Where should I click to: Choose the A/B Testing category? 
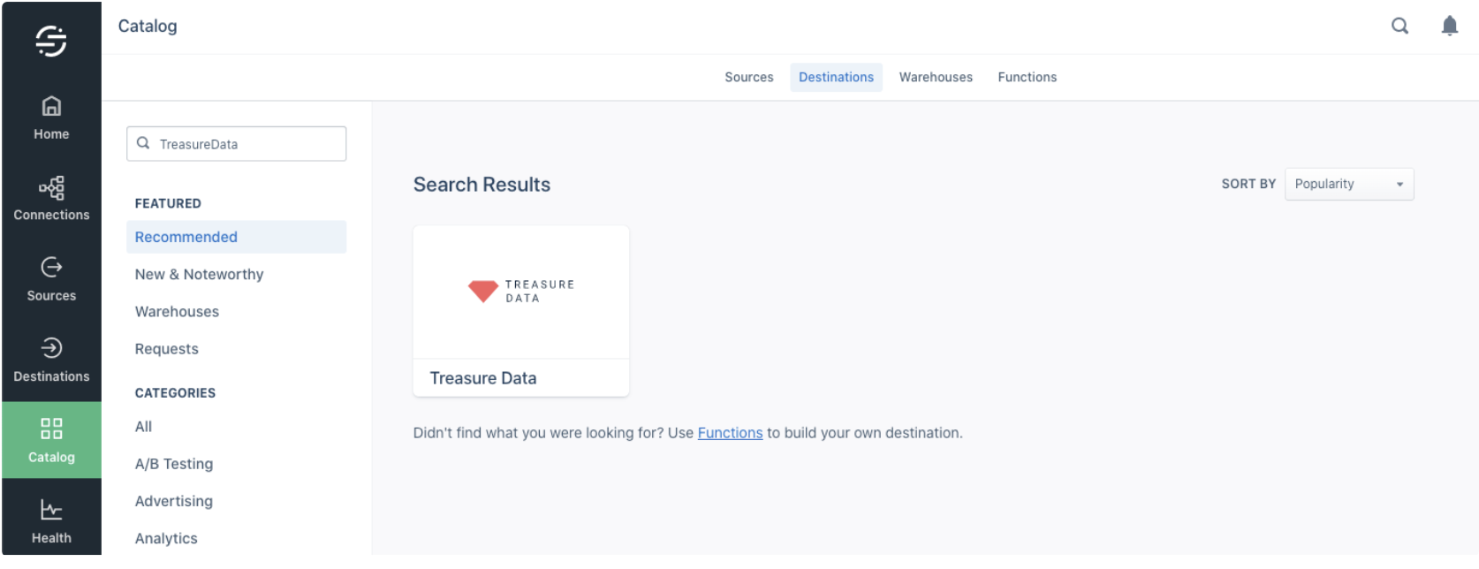(174, 464)
